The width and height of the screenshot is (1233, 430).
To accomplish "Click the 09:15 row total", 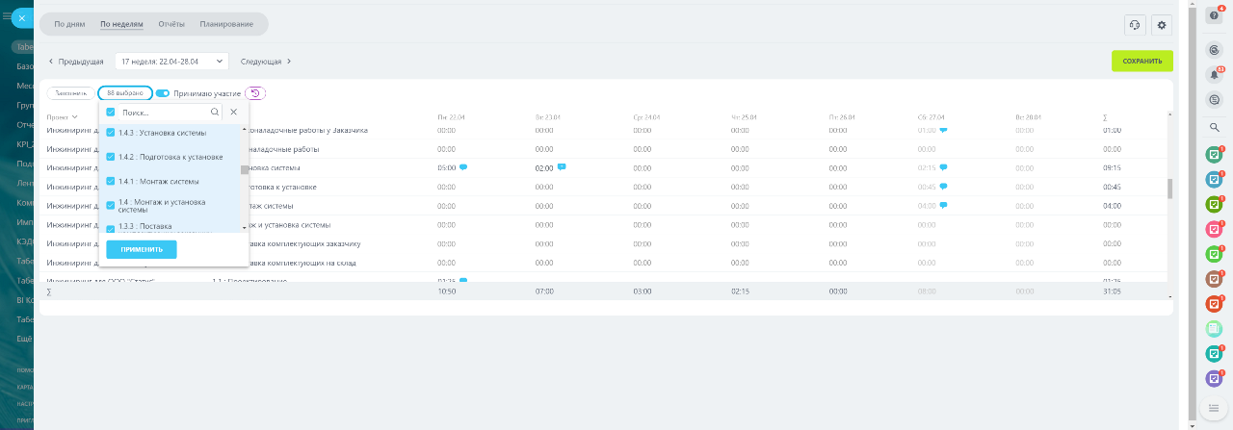I will pyautogui.click(x=1112, y=167).
